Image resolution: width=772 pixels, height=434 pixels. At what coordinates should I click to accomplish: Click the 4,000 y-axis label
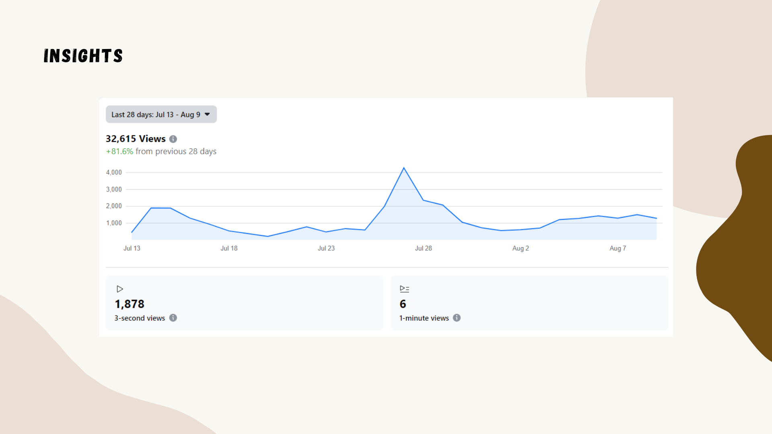point(114,172)
